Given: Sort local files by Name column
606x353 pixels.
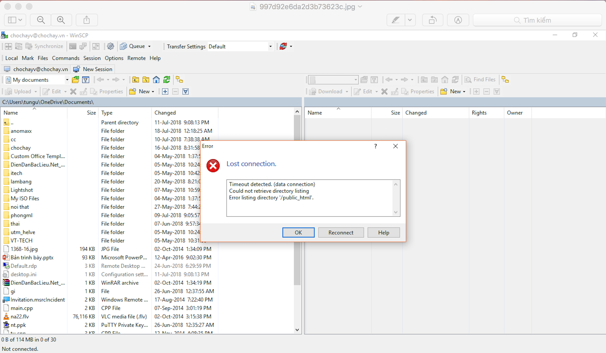Looking at the screenshot, I should pos(34,113).
